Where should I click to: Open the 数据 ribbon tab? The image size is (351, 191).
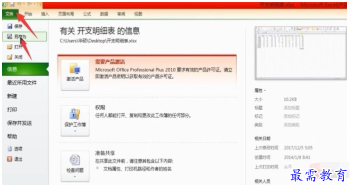(x=104, y=14)
